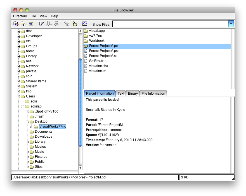Expand the Pictures folder node
Viewport: 246px width, 196px height.
pyautogui.click(x=27, y=157)
